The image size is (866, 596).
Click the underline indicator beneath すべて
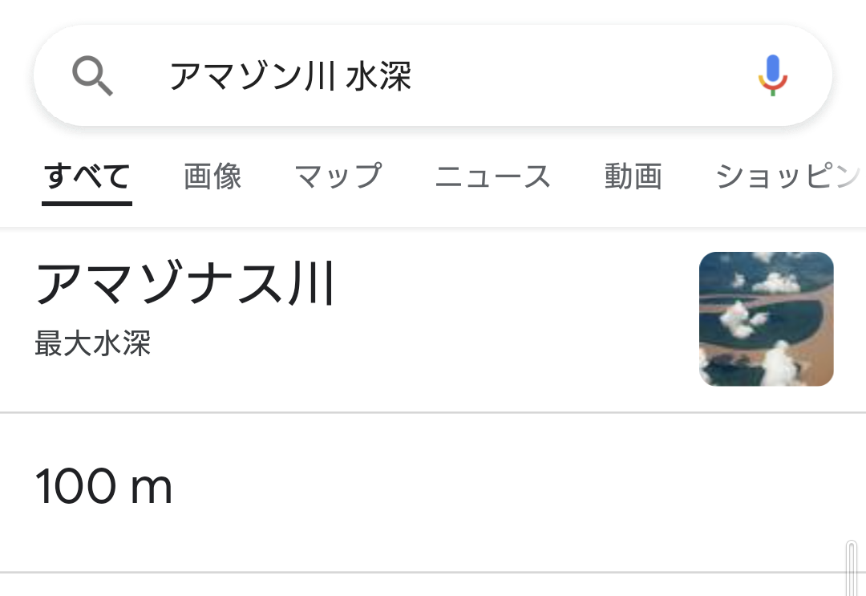(x=87, y=203)
